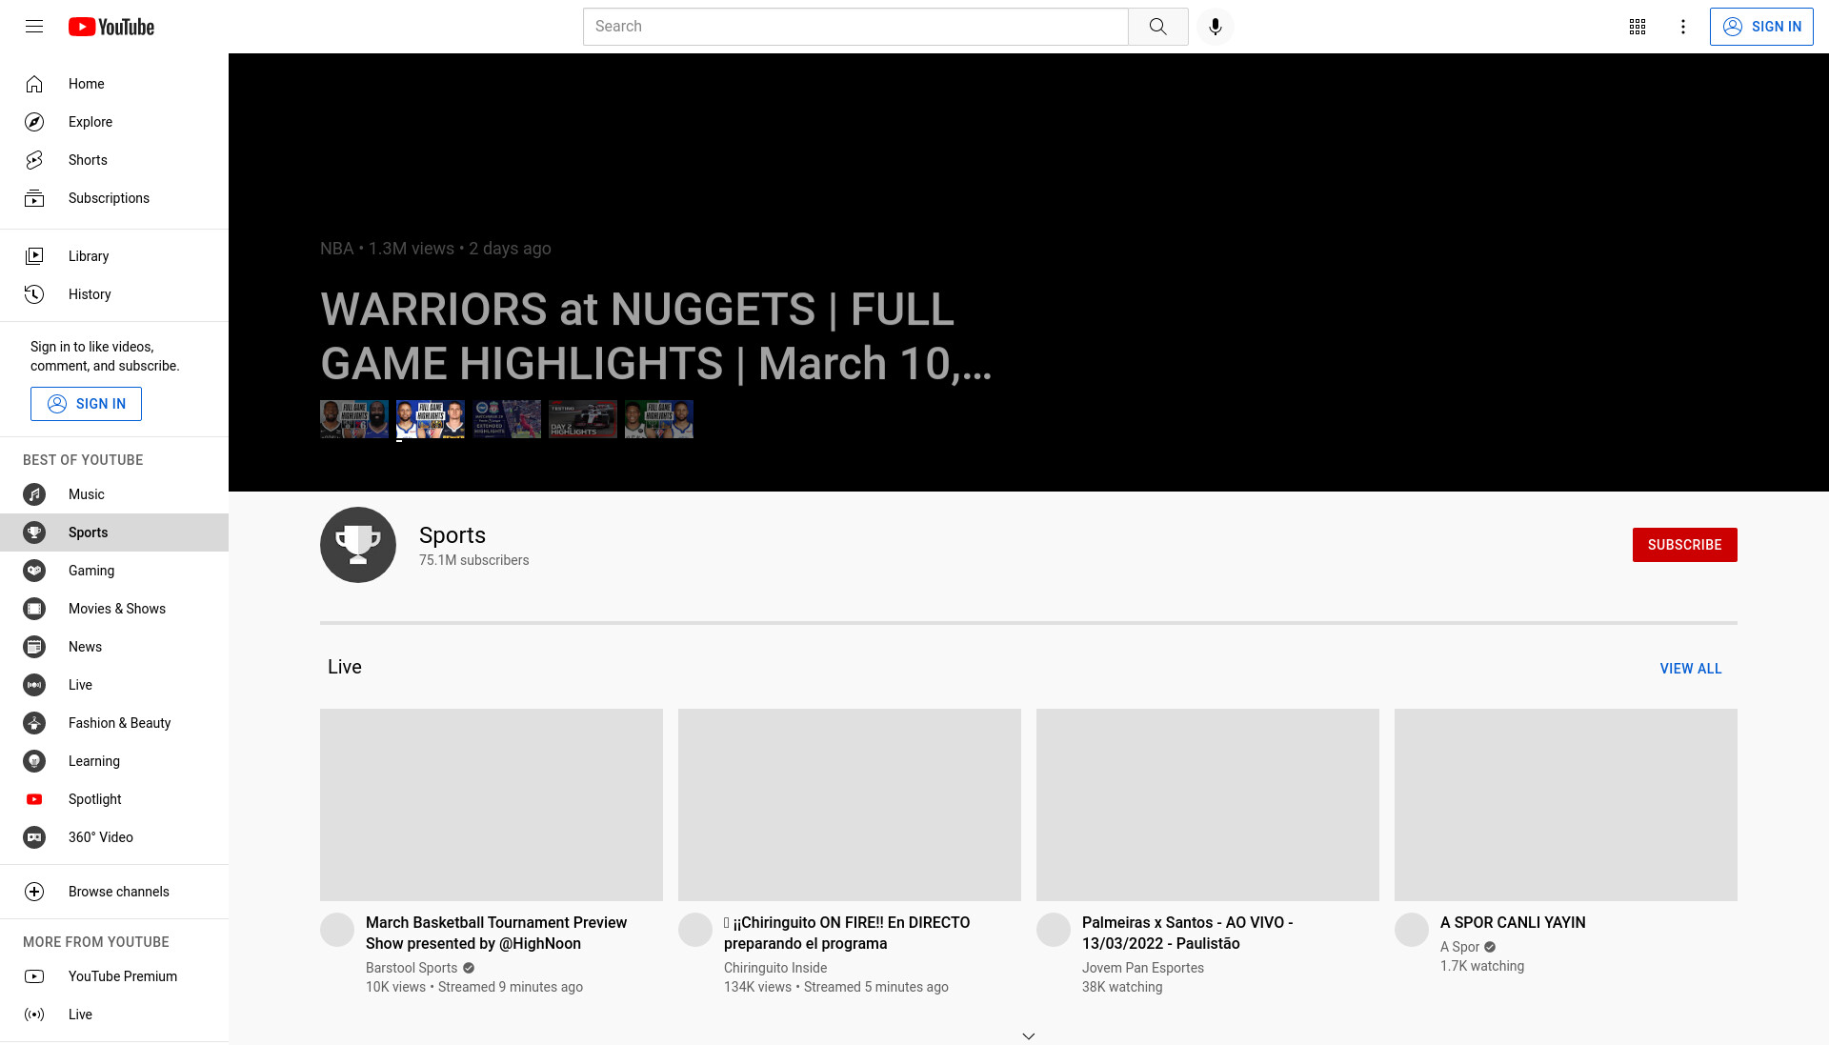Click the A Spor channel name

[x=1459, y=947]
